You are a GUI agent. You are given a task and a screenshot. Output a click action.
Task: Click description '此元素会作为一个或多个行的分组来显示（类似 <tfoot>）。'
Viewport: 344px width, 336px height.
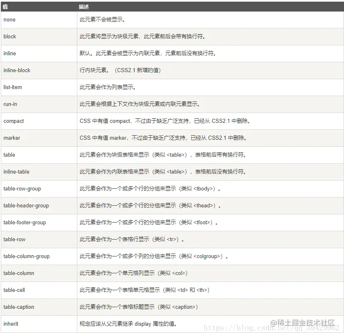click(149, 223)
